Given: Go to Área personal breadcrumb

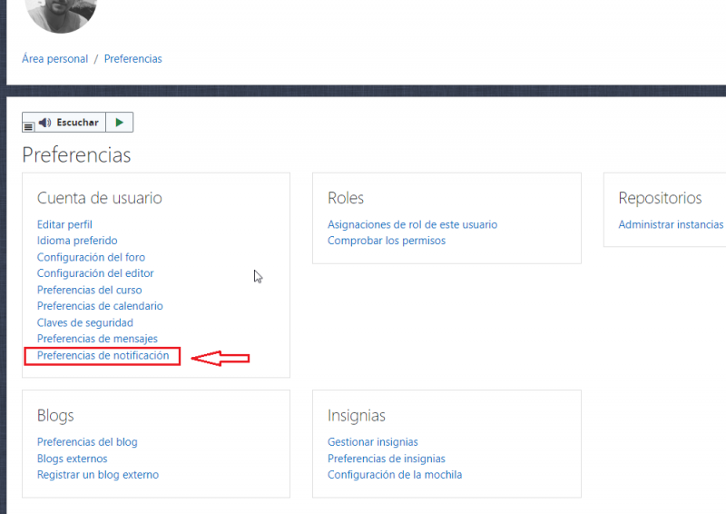Looking at the screenshot, I should (55, 59).
